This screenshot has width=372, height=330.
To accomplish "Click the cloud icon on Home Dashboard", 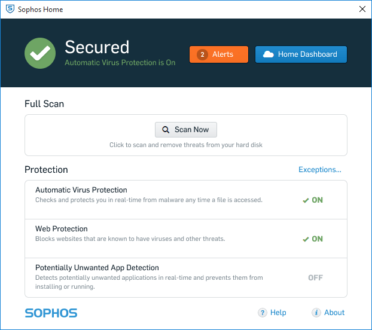I will [269, 54].
